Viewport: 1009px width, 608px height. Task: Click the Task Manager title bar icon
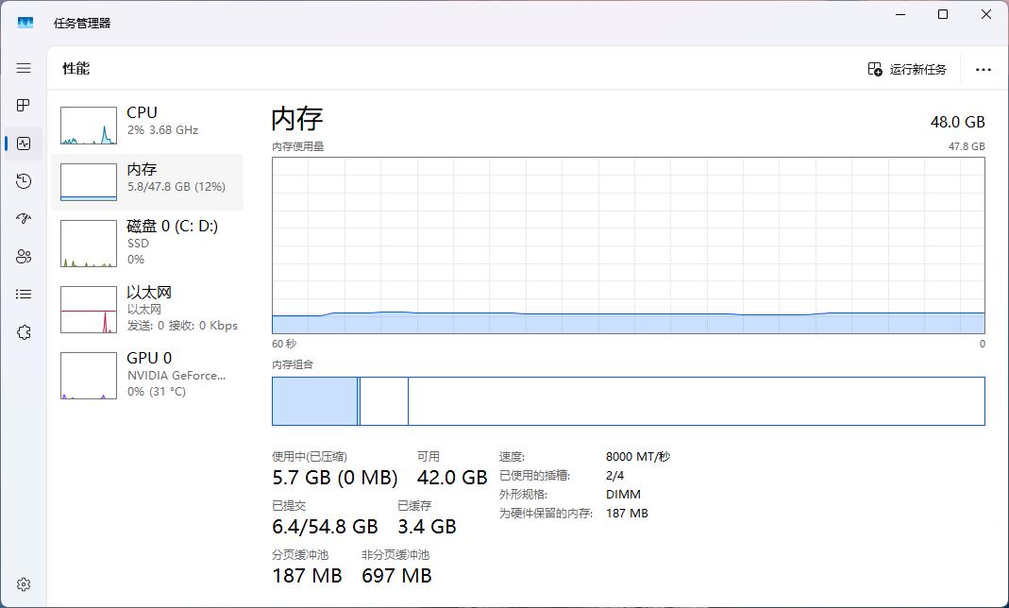(x=25, y=22)
